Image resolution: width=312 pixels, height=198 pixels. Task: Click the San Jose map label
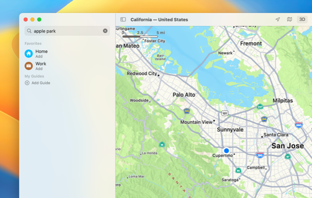pyautogui.click(x=288, y=146)
